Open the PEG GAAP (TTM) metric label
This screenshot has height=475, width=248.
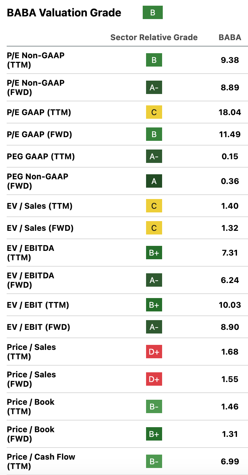coord(41,157)
